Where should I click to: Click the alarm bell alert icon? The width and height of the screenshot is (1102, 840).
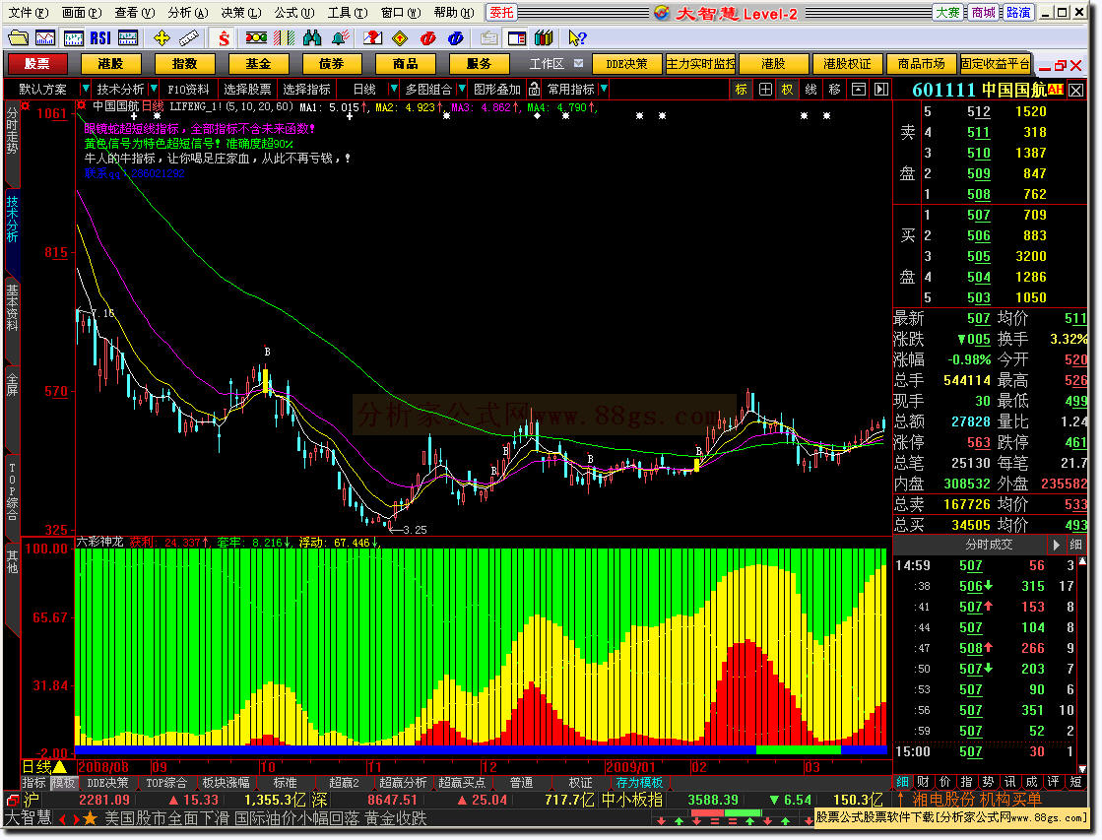[340, 38]
